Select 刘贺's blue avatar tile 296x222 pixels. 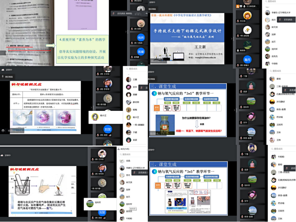pos(108,129)
